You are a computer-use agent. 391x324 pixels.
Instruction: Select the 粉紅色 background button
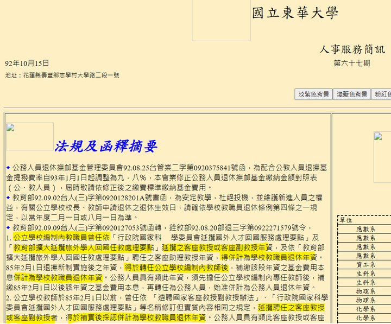(x=381, y=94)
